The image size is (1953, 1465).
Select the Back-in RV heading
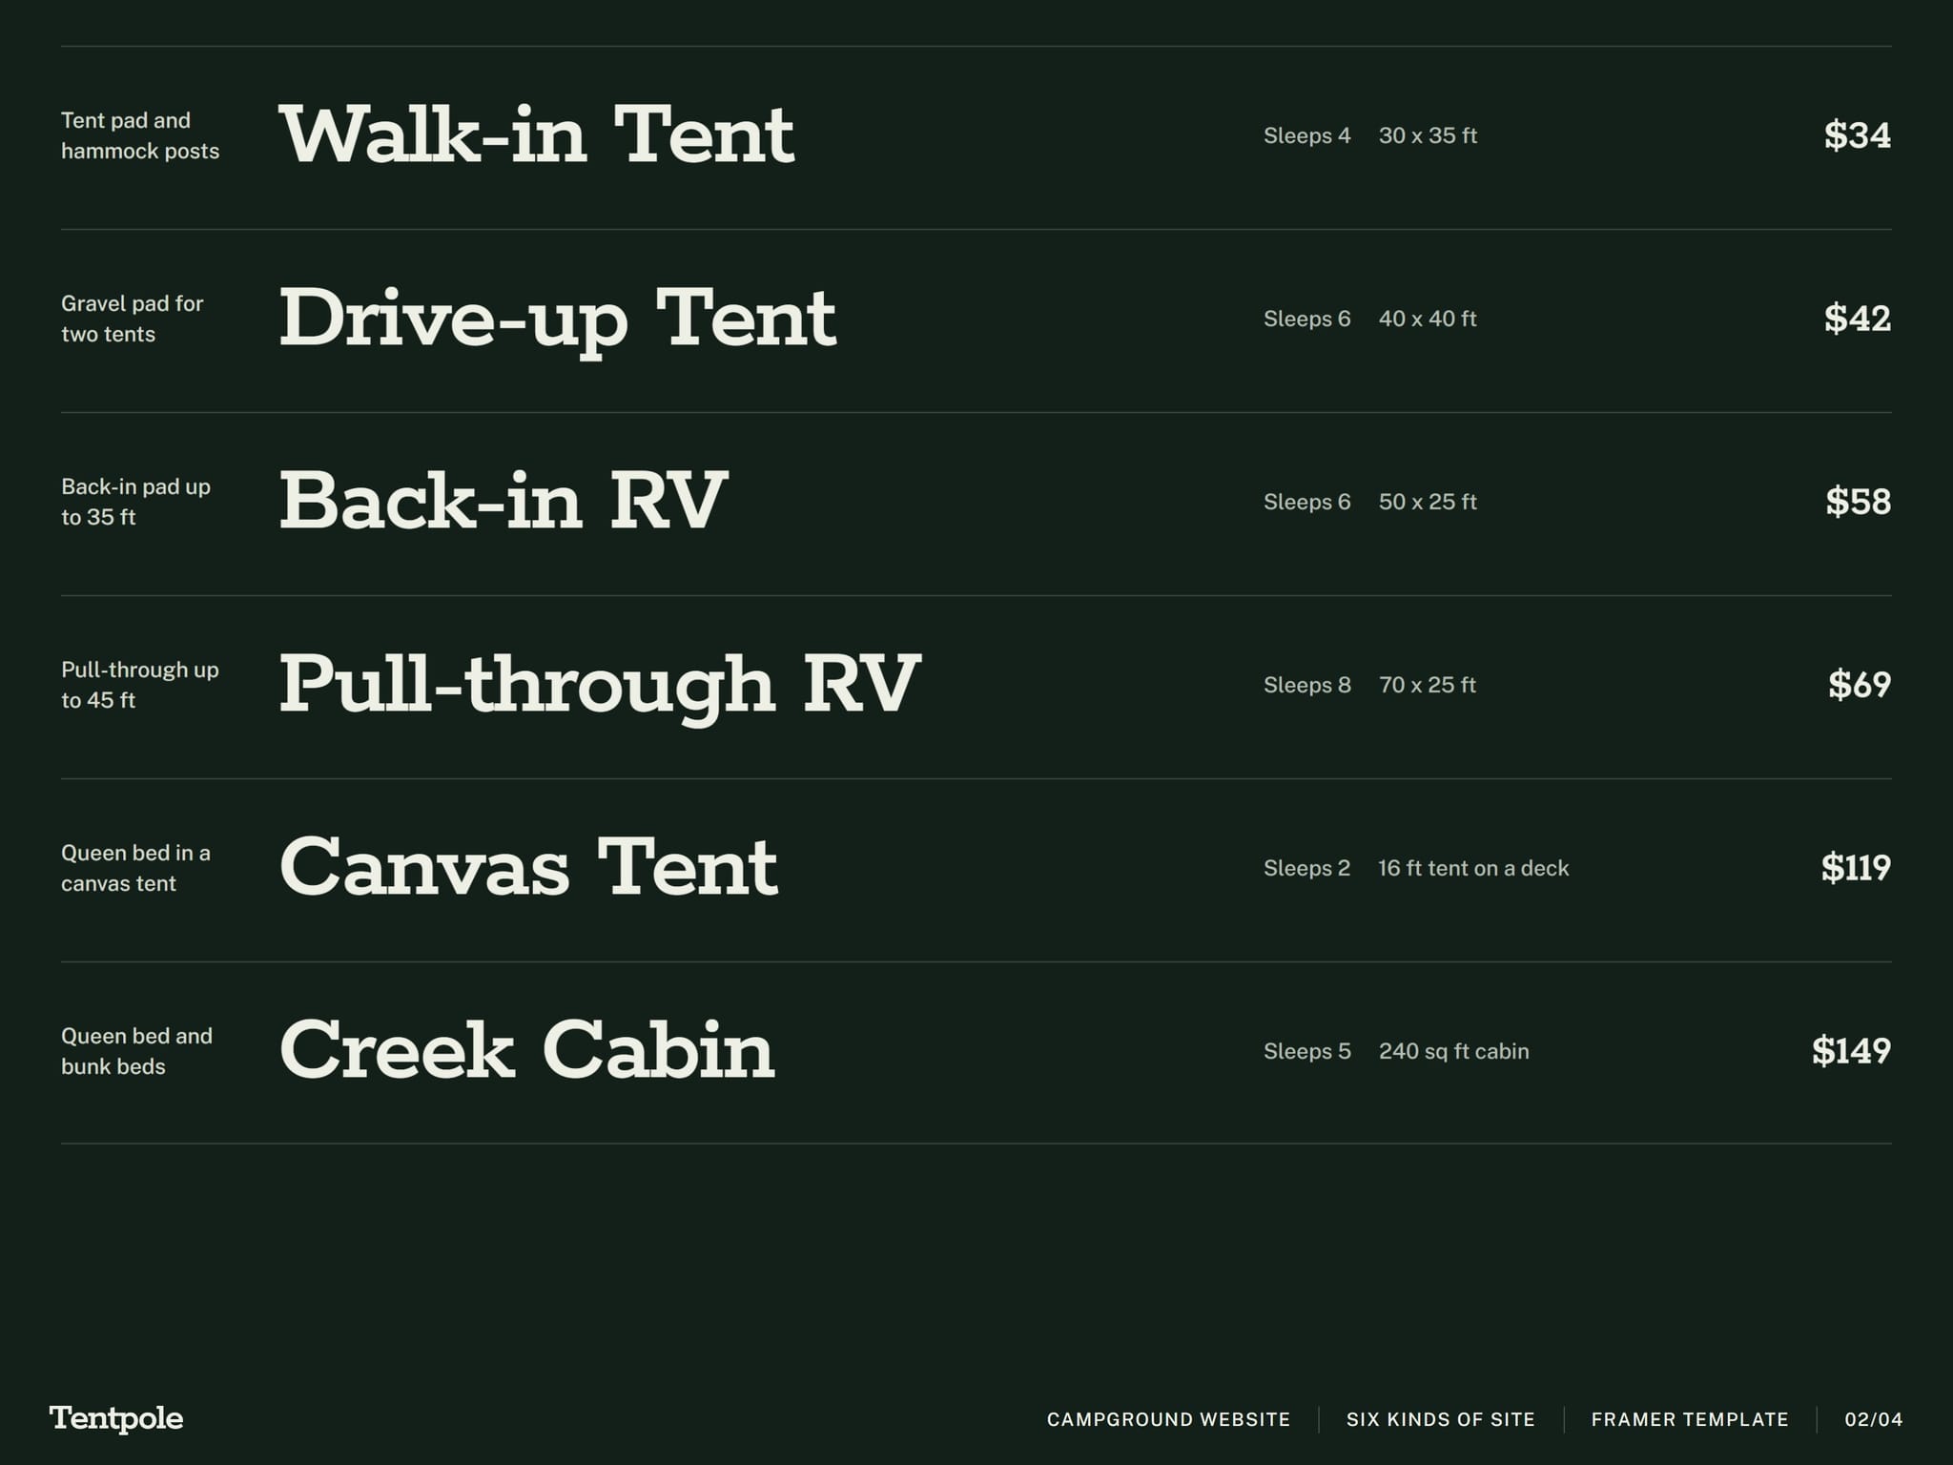click(x=503, y=501)
